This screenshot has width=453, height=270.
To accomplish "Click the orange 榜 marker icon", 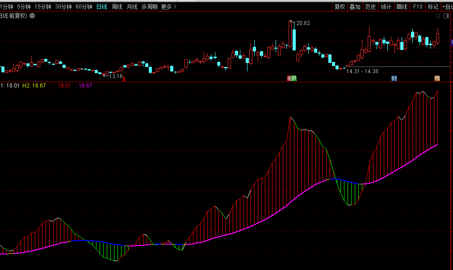I will 437,79.
